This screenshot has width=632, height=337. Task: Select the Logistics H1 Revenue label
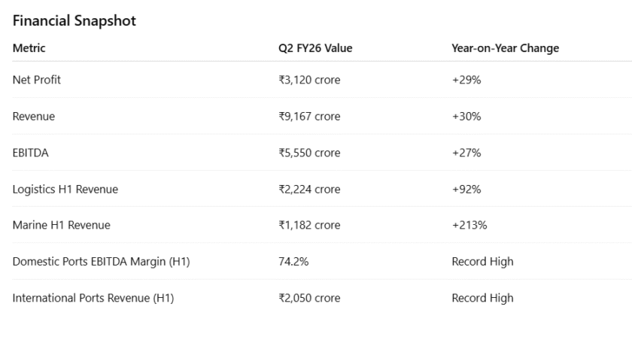pyautogui.click(x=65, y=189)
